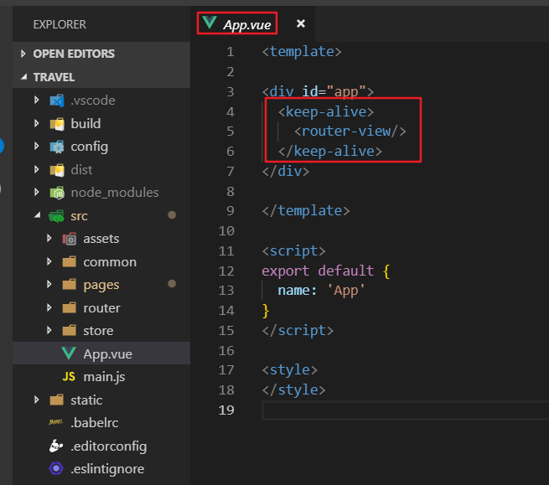
Task: Expand the OPEN EDITORS section
Action: pos(23,54)
